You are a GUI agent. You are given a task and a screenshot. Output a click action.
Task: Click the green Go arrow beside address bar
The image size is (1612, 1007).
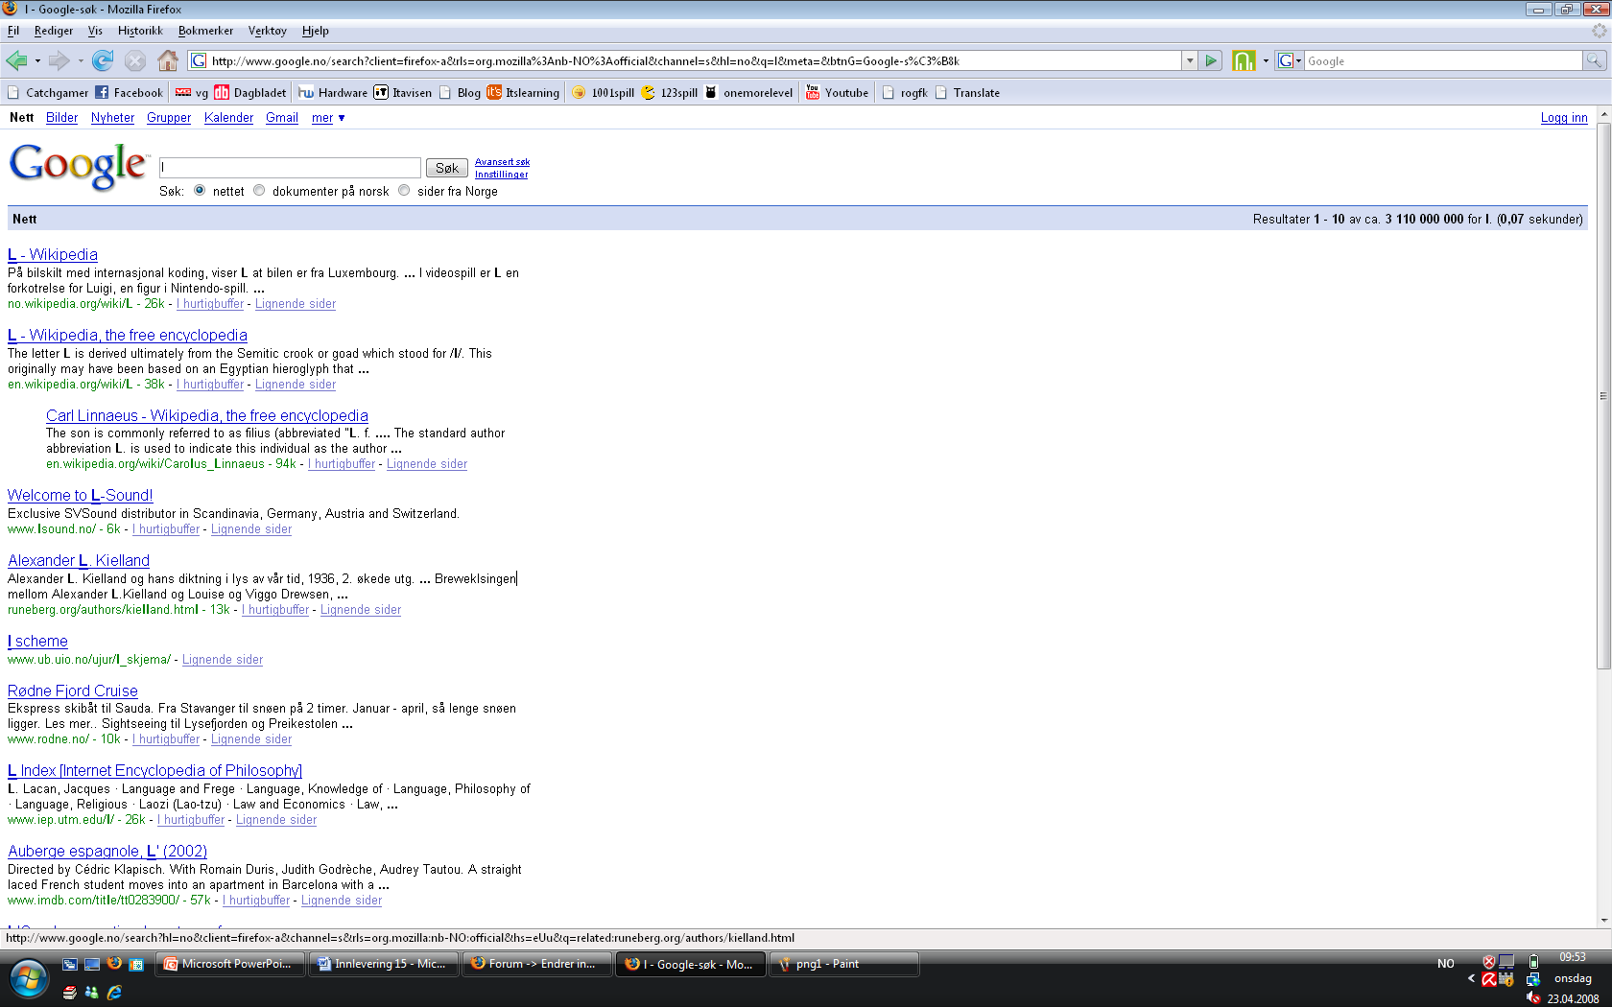pos(1211,60)
